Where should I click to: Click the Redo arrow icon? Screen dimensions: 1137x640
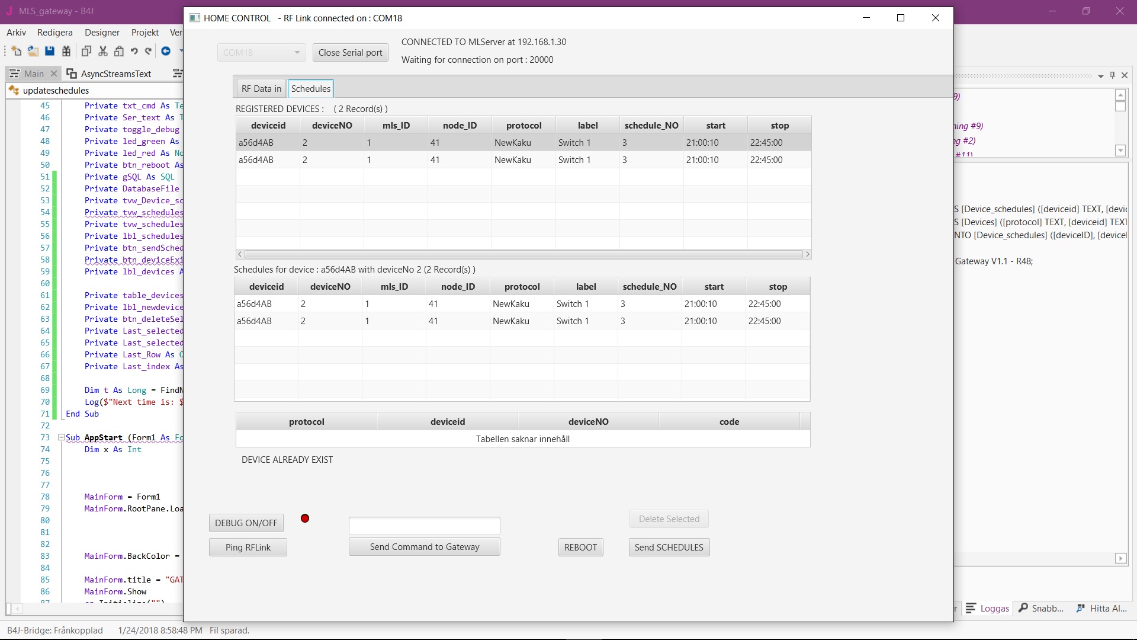click(149, 52)
